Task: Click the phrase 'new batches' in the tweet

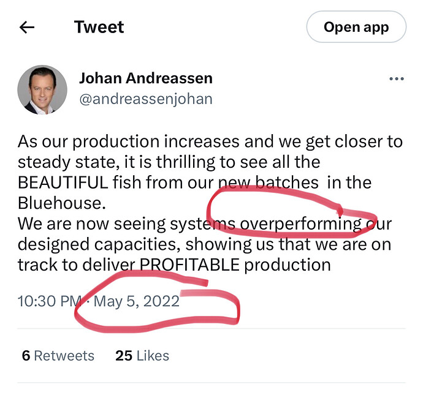Action: pyautogui.click(x=268, y=182)
